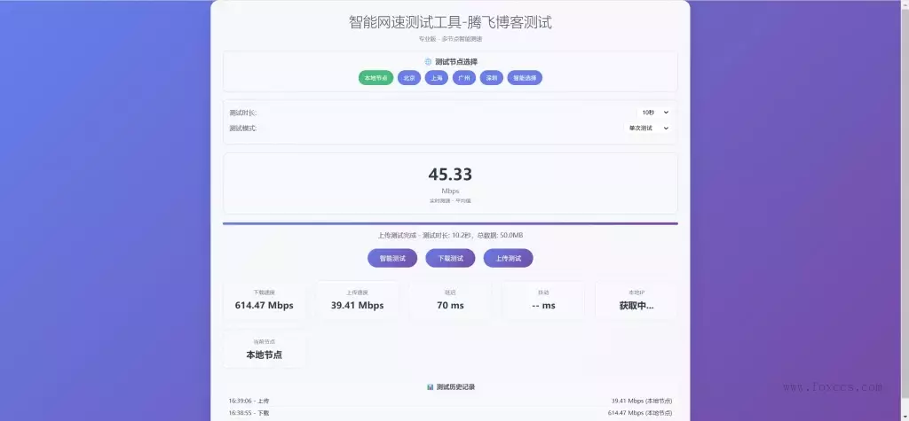Screen dimensions: 909x421
Task: Click the chart icon beside 测试历史记录
Action: 431,386
